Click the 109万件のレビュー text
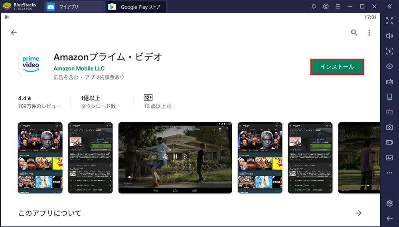The height and width of the screenshot is (227, 399). (x=40, y=106)
